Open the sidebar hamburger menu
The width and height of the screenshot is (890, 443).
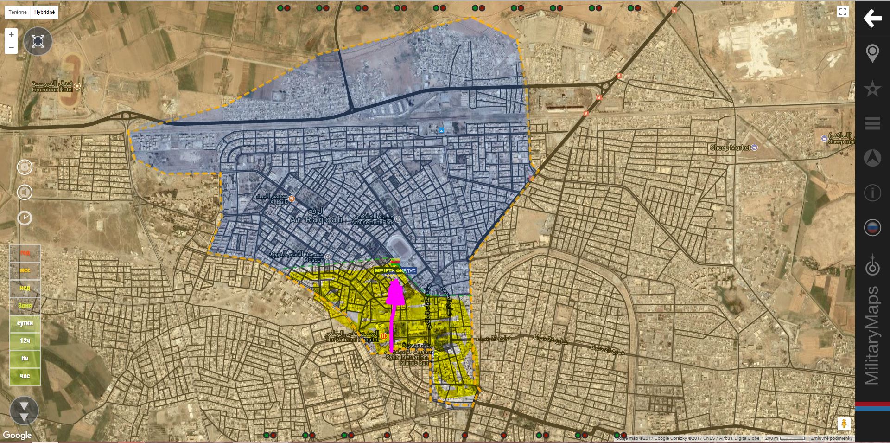tap(872, 123)
